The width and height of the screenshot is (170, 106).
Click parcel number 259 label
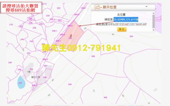point(31,69)
